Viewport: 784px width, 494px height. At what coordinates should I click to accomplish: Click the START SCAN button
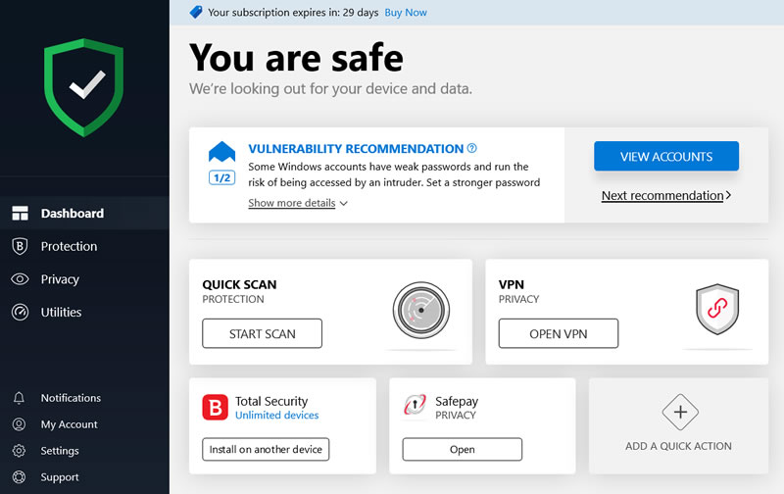[262, 333]
